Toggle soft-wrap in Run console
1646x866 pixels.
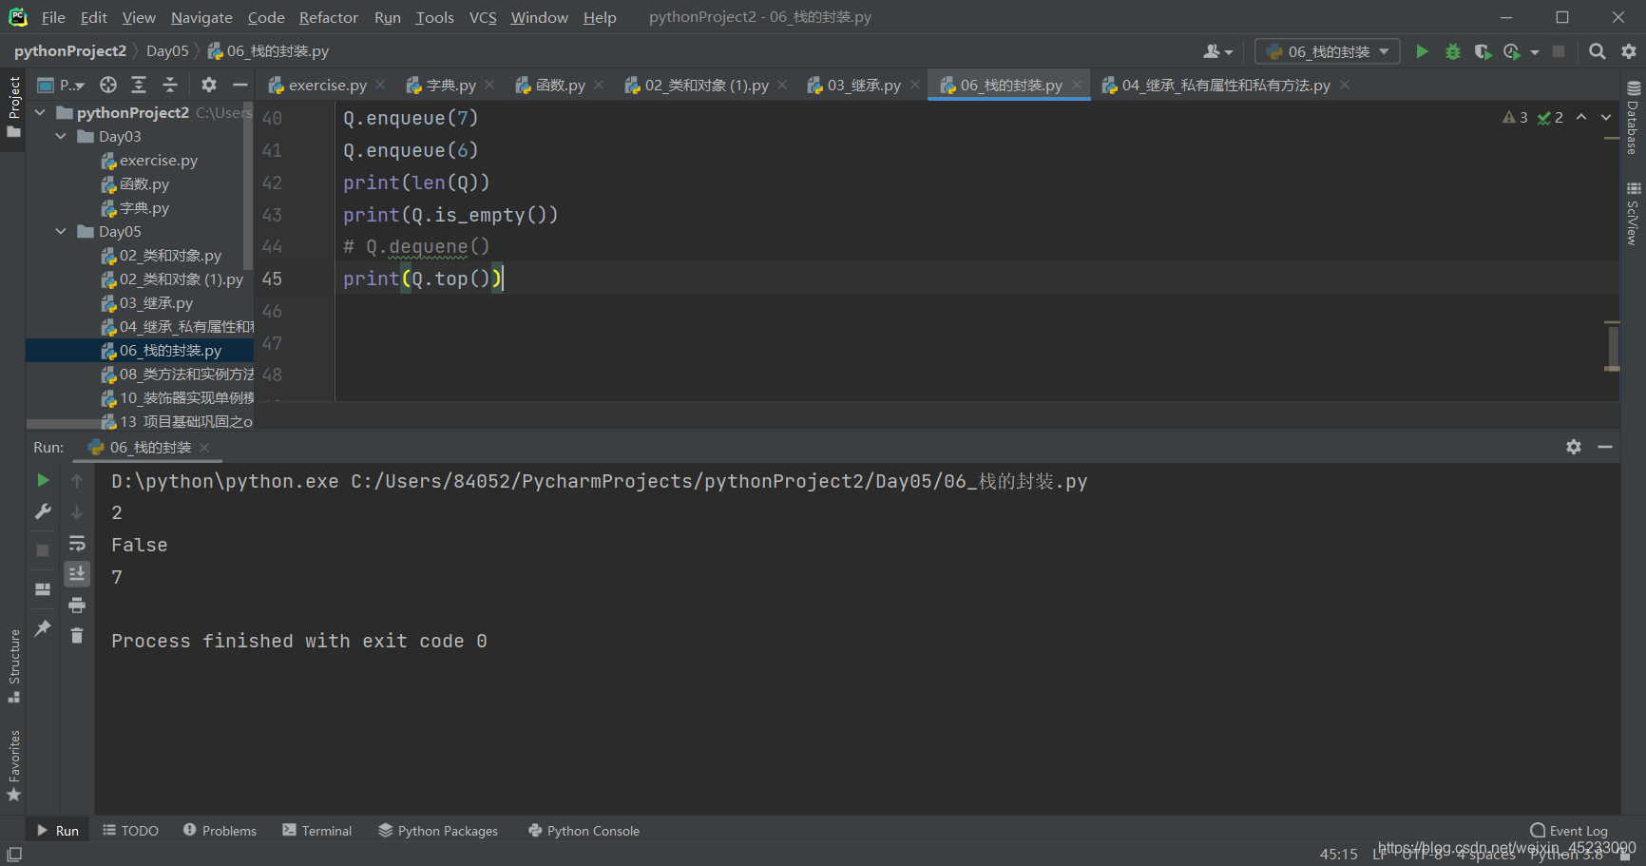tap(77, 544)
